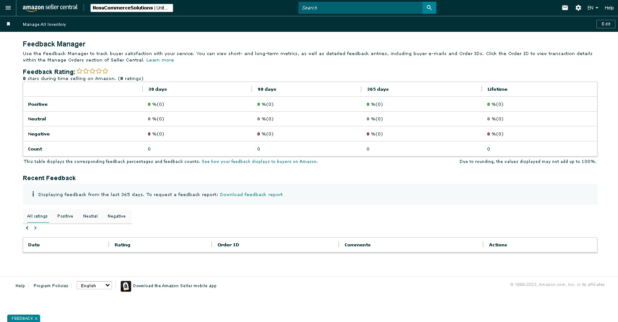Click the 90 days column header
The width and height of the screenshot is (618, 322).
coord(267,89)
